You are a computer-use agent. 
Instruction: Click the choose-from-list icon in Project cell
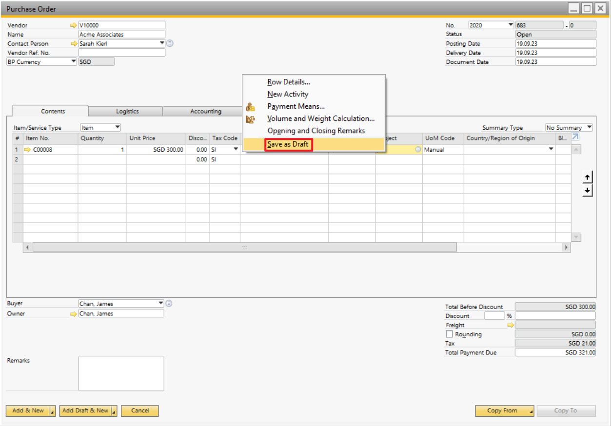coord(418,150)
